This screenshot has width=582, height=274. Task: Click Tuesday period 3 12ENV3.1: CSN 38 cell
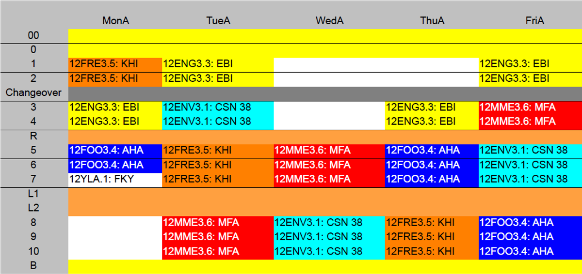tap(217, 107)
